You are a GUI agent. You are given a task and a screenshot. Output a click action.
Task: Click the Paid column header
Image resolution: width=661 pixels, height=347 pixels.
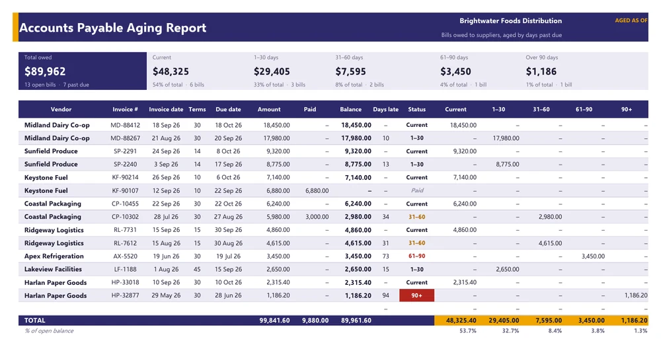point(310,109)
